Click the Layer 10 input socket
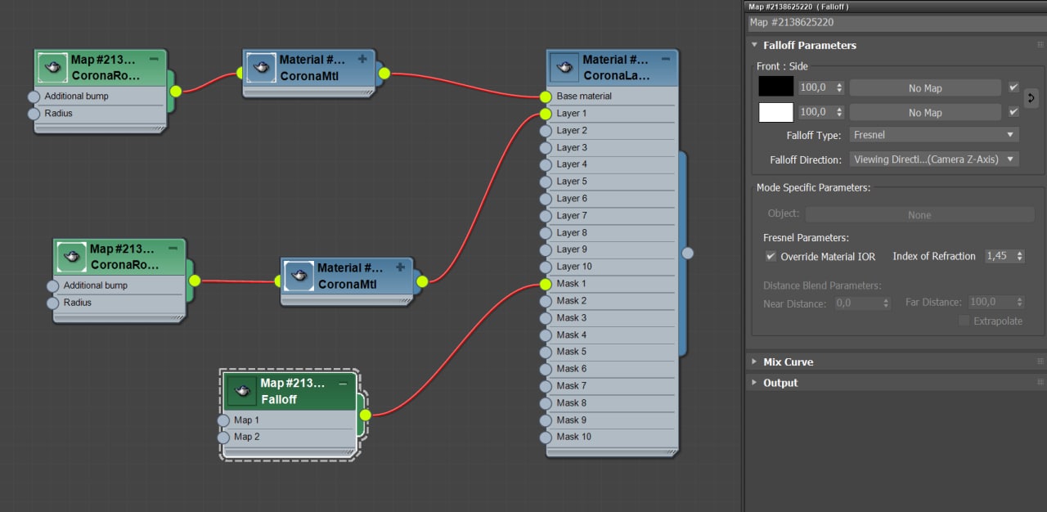Image resolution: width=1047 pixels, height=512 pixels. coord(546,267)
